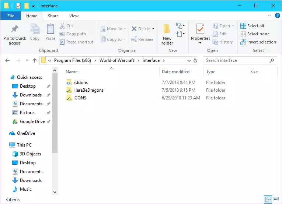282x204 pixels.
Task: Navigate to World of Warcraft breadcrumb
Action: coord(117,60)
